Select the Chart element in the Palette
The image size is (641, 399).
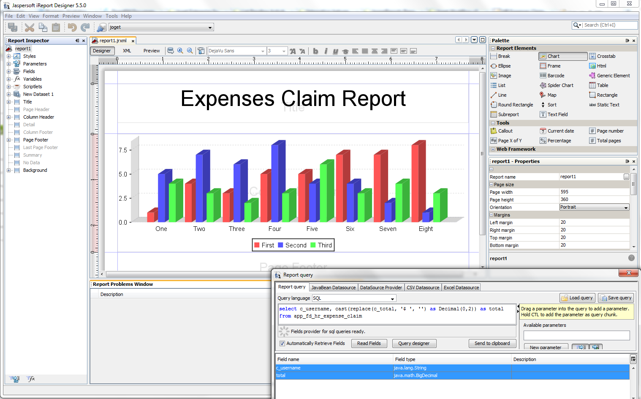point(553,56)
